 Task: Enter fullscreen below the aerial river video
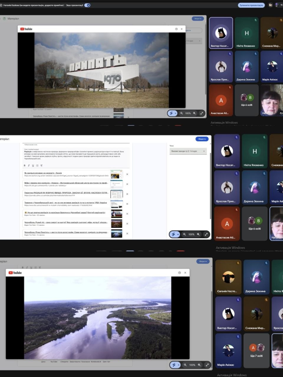tap(207, 365)
